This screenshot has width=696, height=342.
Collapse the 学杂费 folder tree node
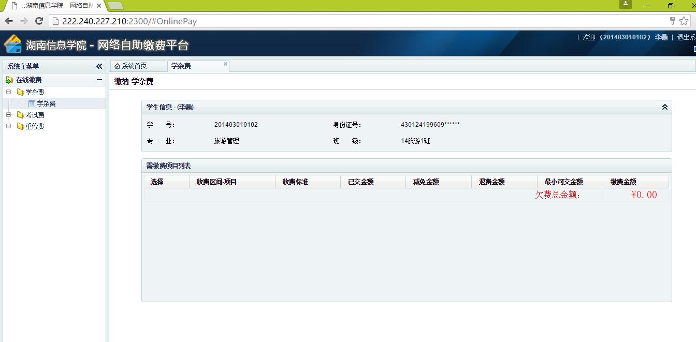(x=8, y=92)
